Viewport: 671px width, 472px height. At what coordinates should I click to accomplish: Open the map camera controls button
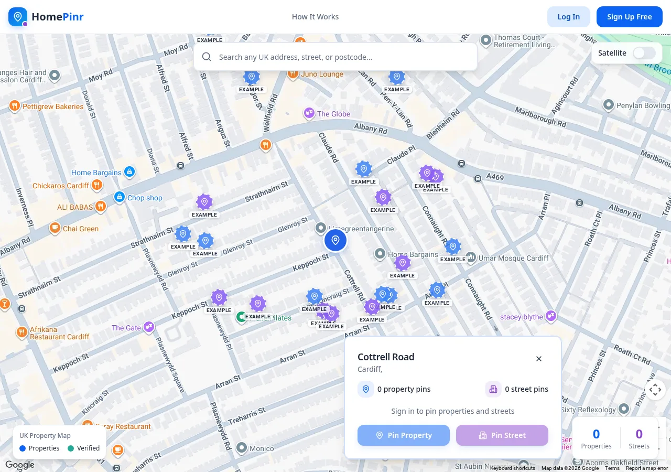[x=655, y=390]
